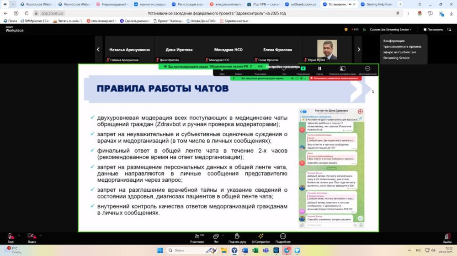Open the weather widget showing Cloudy
The height and width of the screenshot is (256, 457).
13,250
